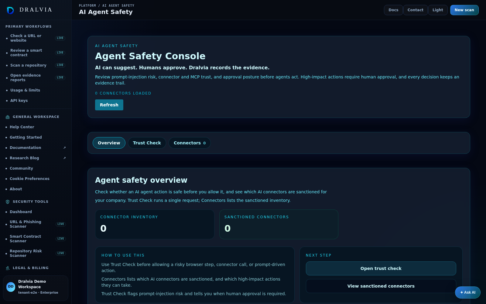Open URL & Phishing Scanner
This screenshot has height=304, width=486.
click(36, 224)
